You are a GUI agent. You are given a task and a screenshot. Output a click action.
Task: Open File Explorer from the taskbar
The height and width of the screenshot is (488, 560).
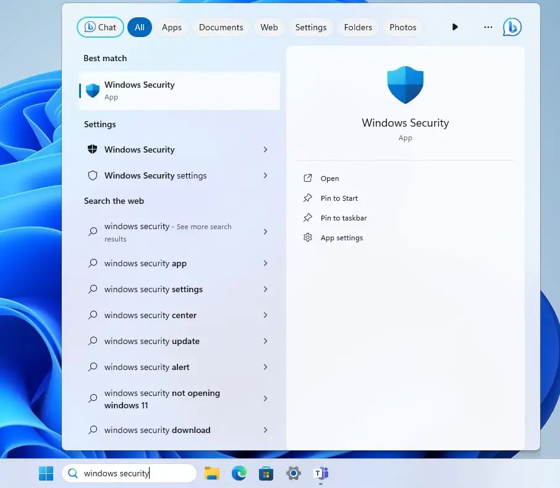coord(212,473)
